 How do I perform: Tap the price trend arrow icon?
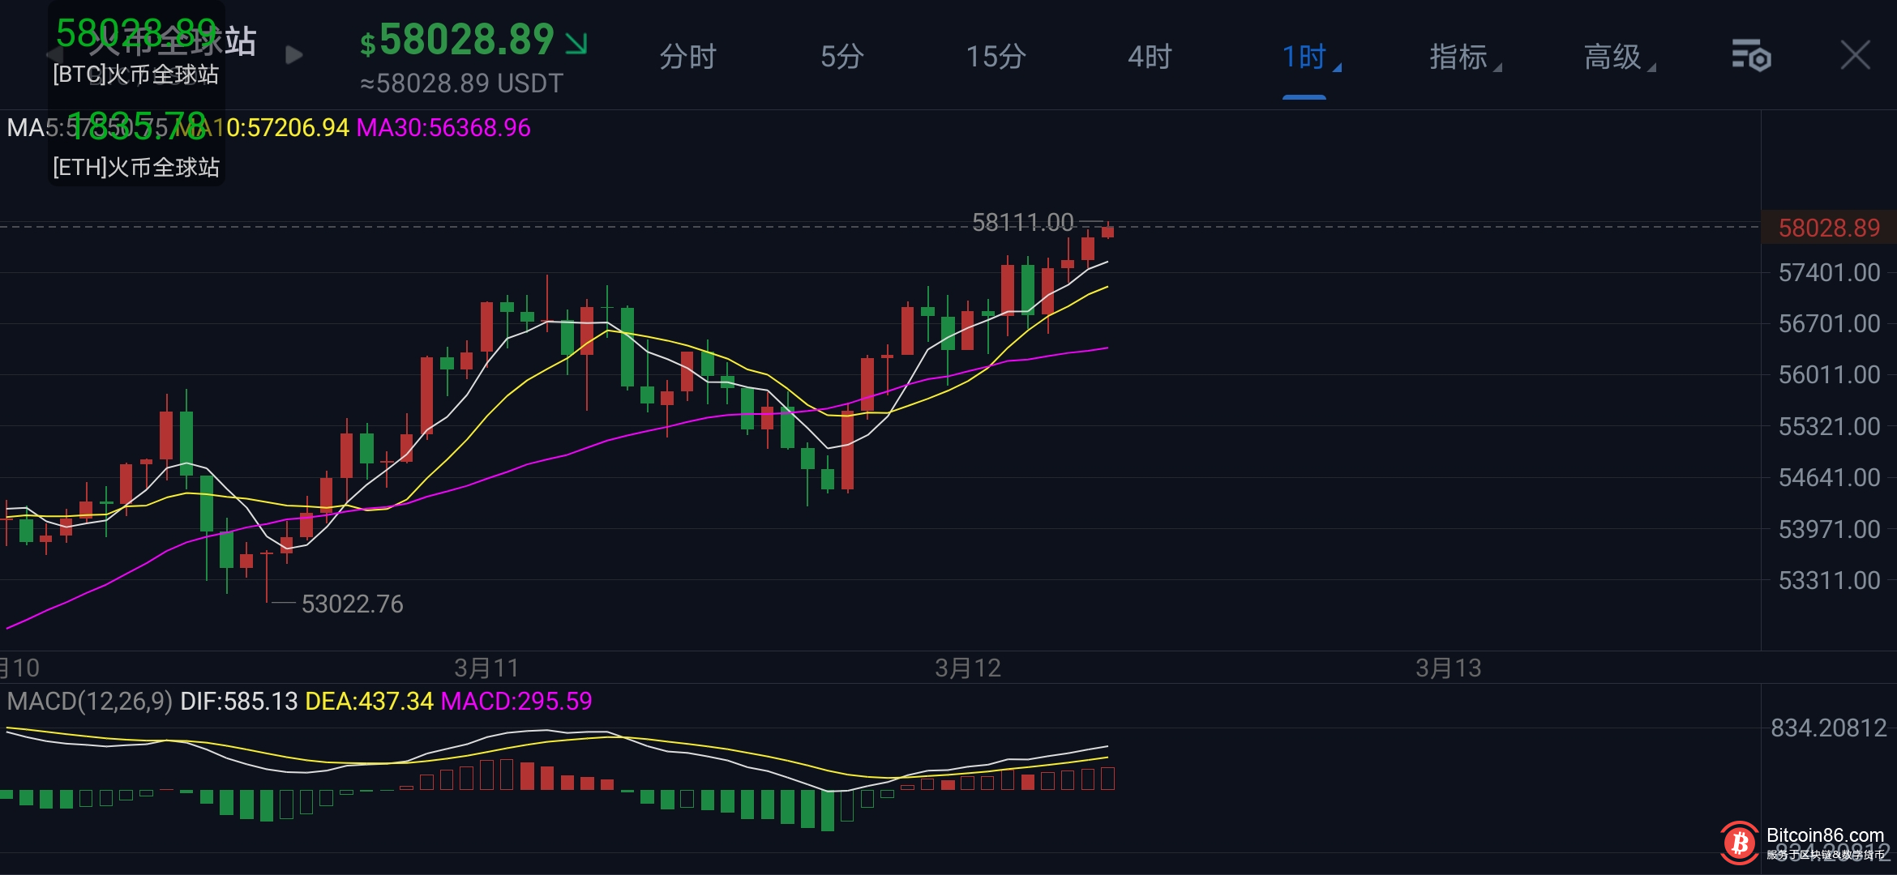[576, 42]
